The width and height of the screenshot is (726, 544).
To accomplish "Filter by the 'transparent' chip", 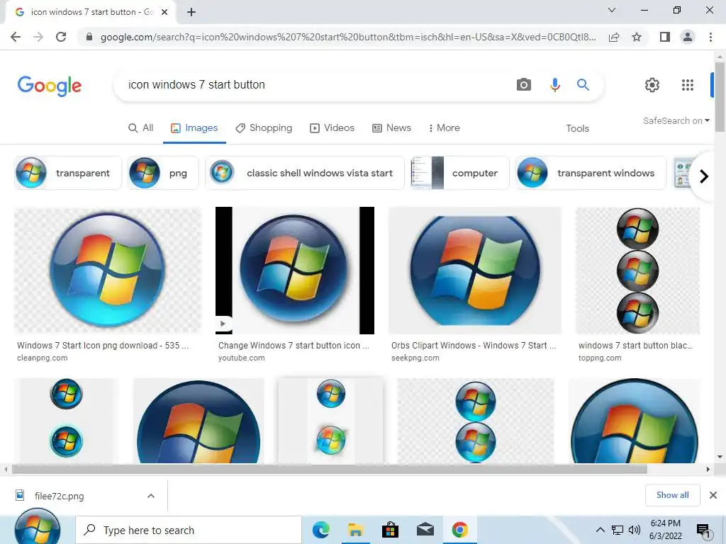I will pyautogui.click(x=68, y=173).
